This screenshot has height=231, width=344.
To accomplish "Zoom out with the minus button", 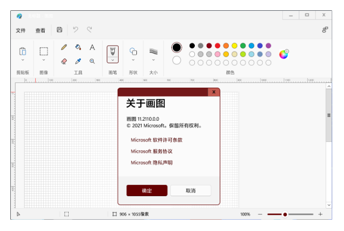I will (260, 214).
